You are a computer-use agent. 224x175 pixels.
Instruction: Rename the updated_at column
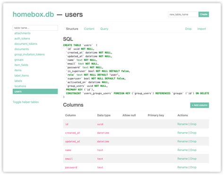coord(182,142)
